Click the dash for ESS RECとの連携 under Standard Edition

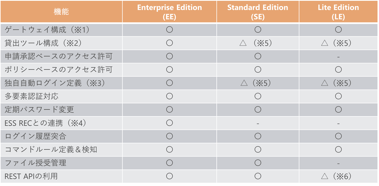tap(258, 123)
